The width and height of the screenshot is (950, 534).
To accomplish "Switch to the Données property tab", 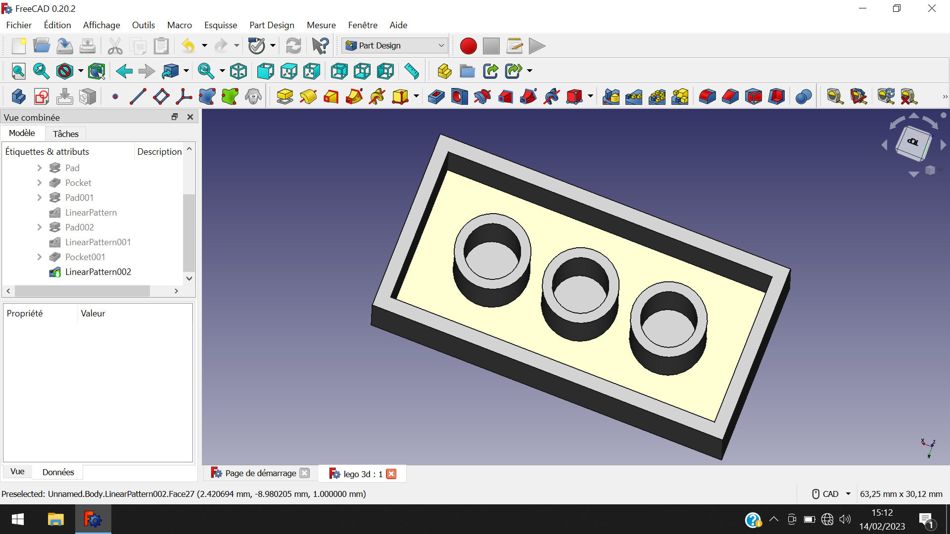I will click(58, 472).
